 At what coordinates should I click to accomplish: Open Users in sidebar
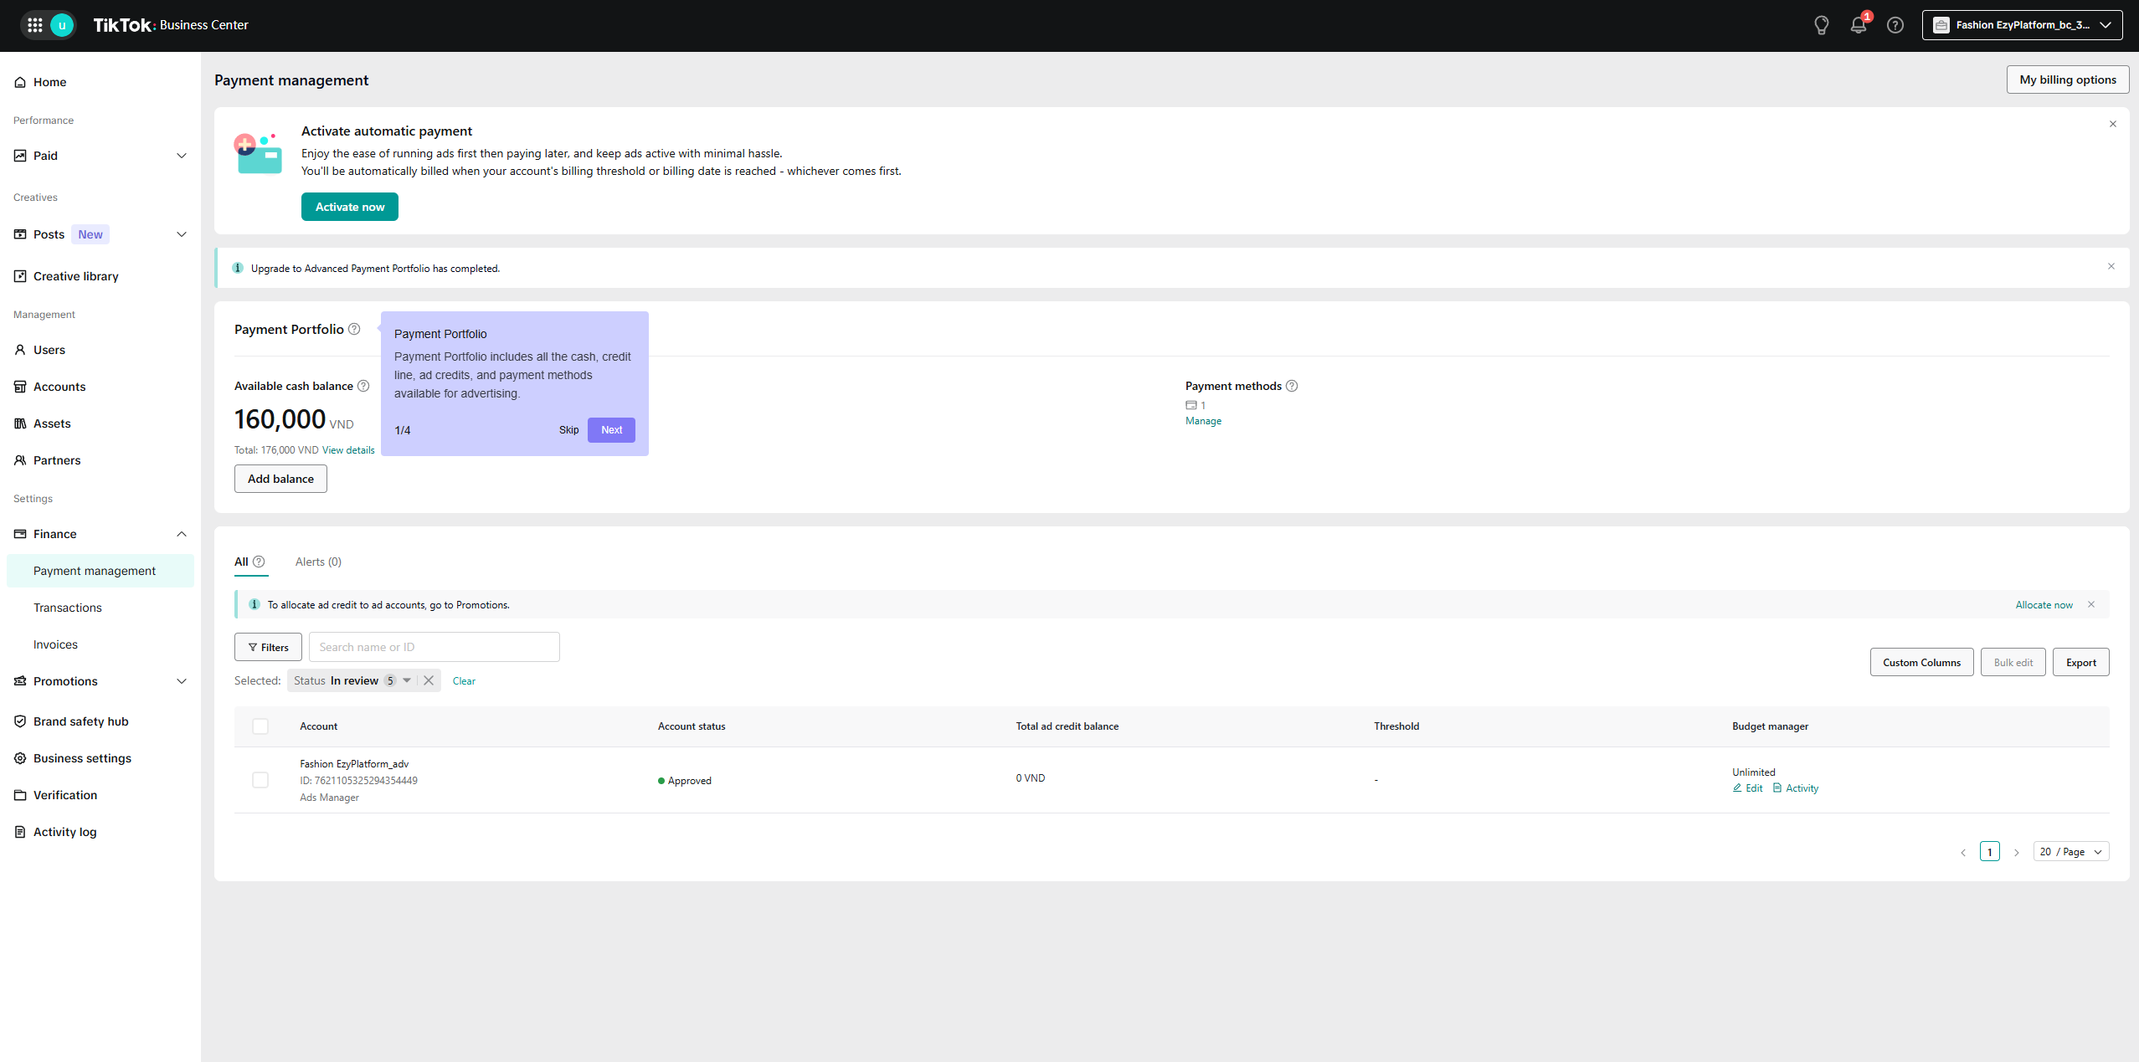[100, 350]
